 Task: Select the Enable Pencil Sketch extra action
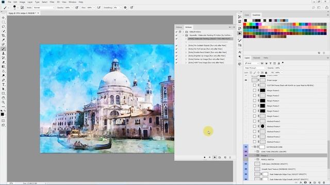pyautogui.click(x=207, y=52)
